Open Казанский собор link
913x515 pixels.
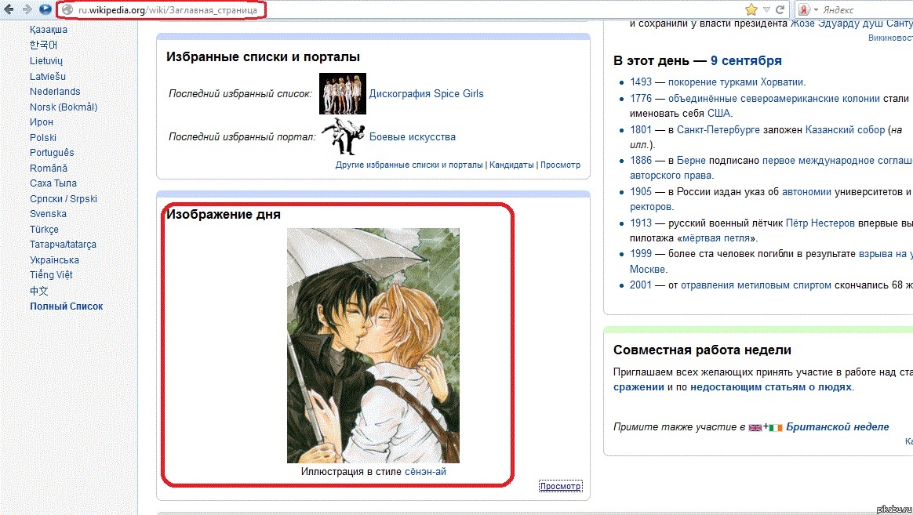tap(845, 130)
